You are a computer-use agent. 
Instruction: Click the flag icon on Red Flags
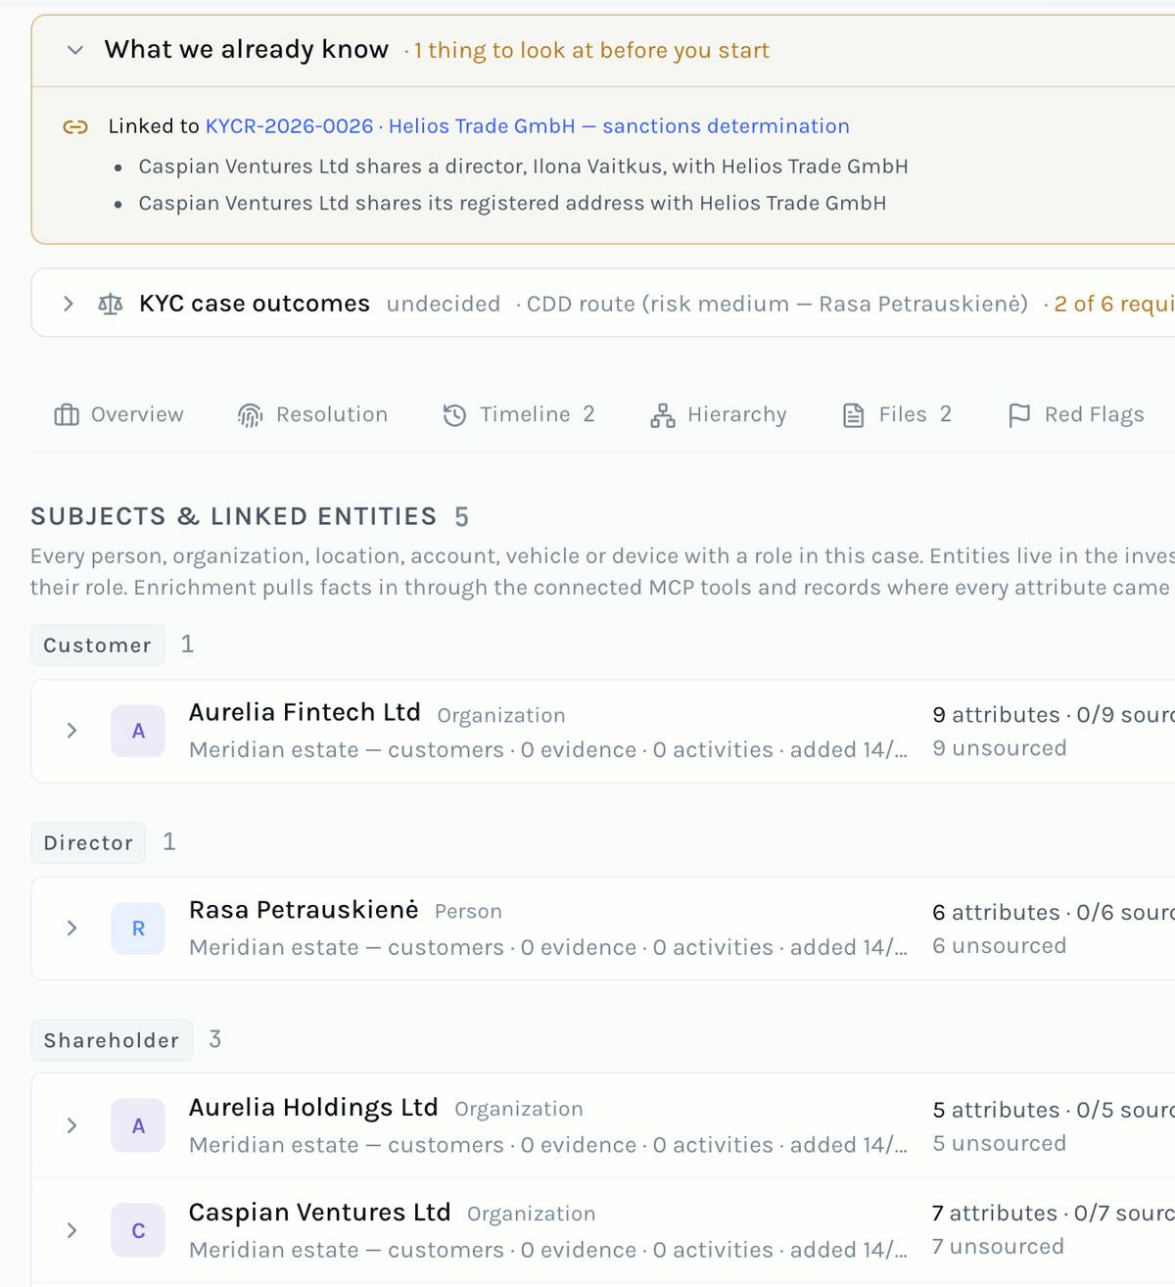[x=1019, y=415]
